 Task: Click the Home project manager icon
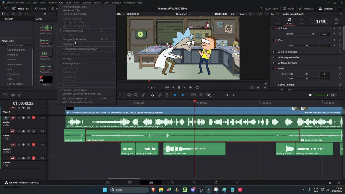click(x=330, y=182)
